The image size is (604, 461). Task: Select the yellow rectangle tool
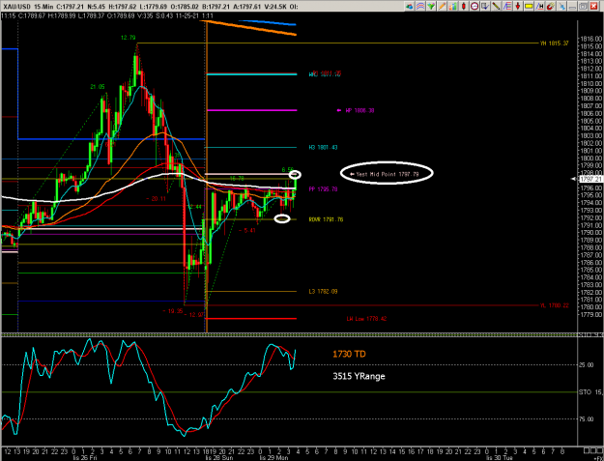pos(529,6)
